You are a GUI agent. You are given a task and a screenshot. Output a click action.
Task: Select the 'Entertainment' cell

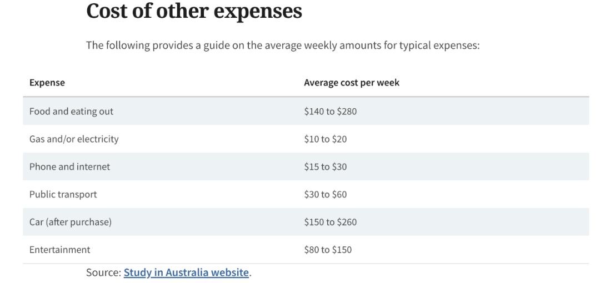pyautogui.click(x=59, y=250)
